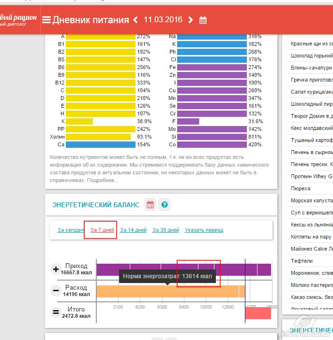Open the hamburger menu beside Дневник питания

(46, 20)
